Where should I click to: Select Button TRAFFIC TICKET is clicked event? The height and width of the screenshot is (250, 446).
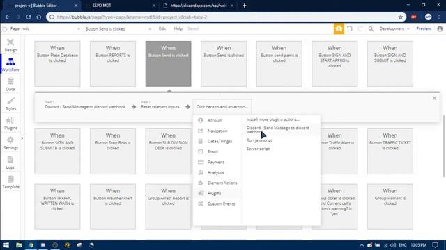coord(390,151)
